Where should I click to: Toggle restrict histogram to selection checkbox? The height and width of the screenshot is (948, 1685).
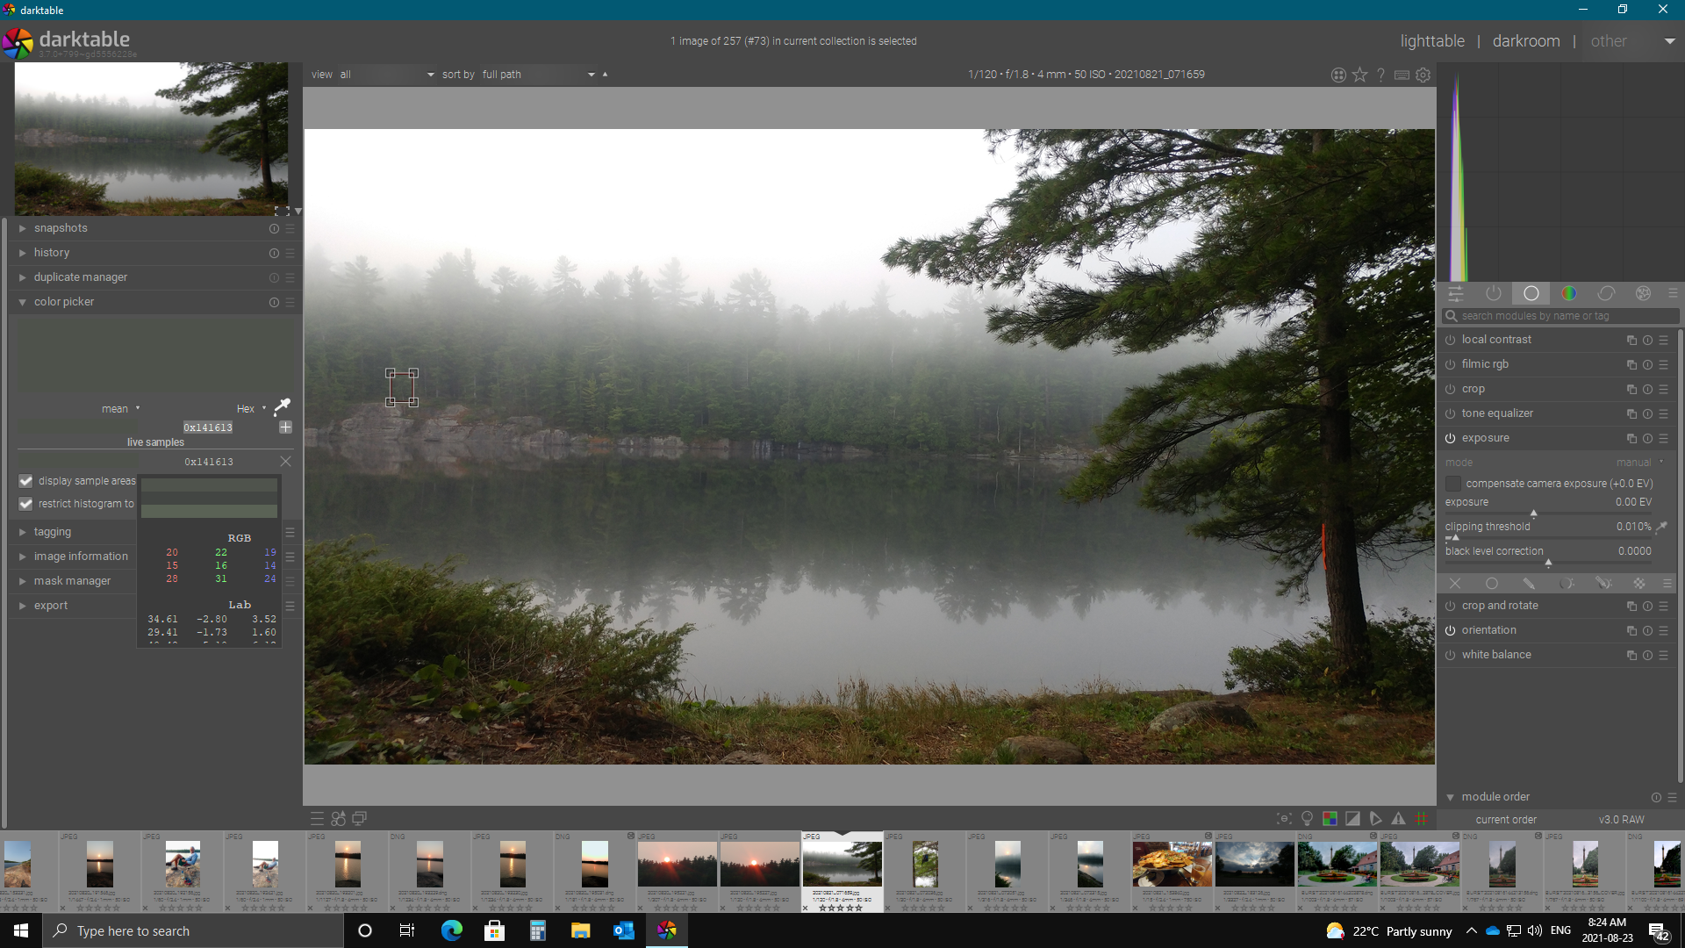[25, 504]
